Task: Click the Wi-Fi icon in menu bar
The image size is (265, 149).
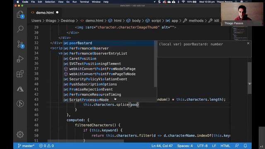Action: [183, 2]
